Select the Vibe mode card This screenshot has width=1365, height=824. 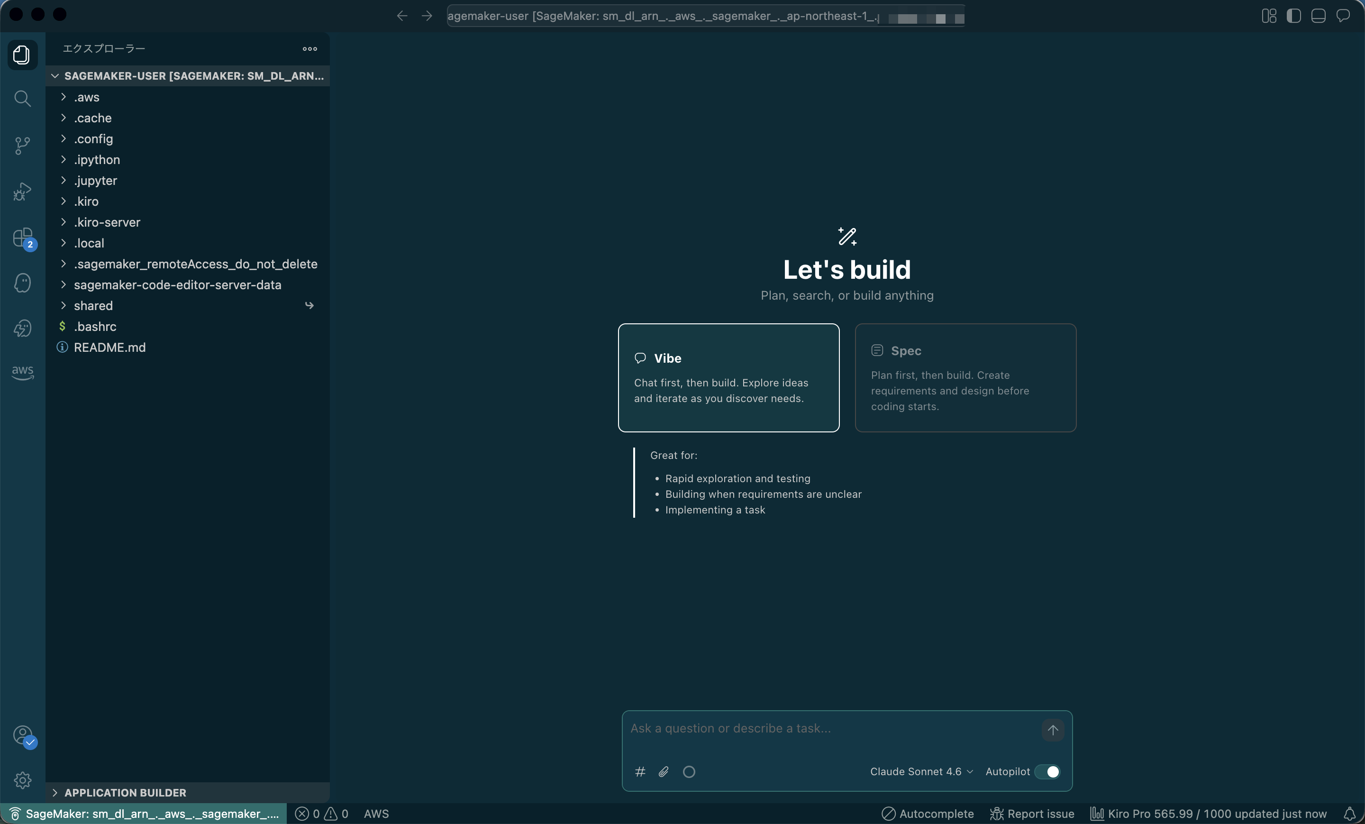coord(728,378)
